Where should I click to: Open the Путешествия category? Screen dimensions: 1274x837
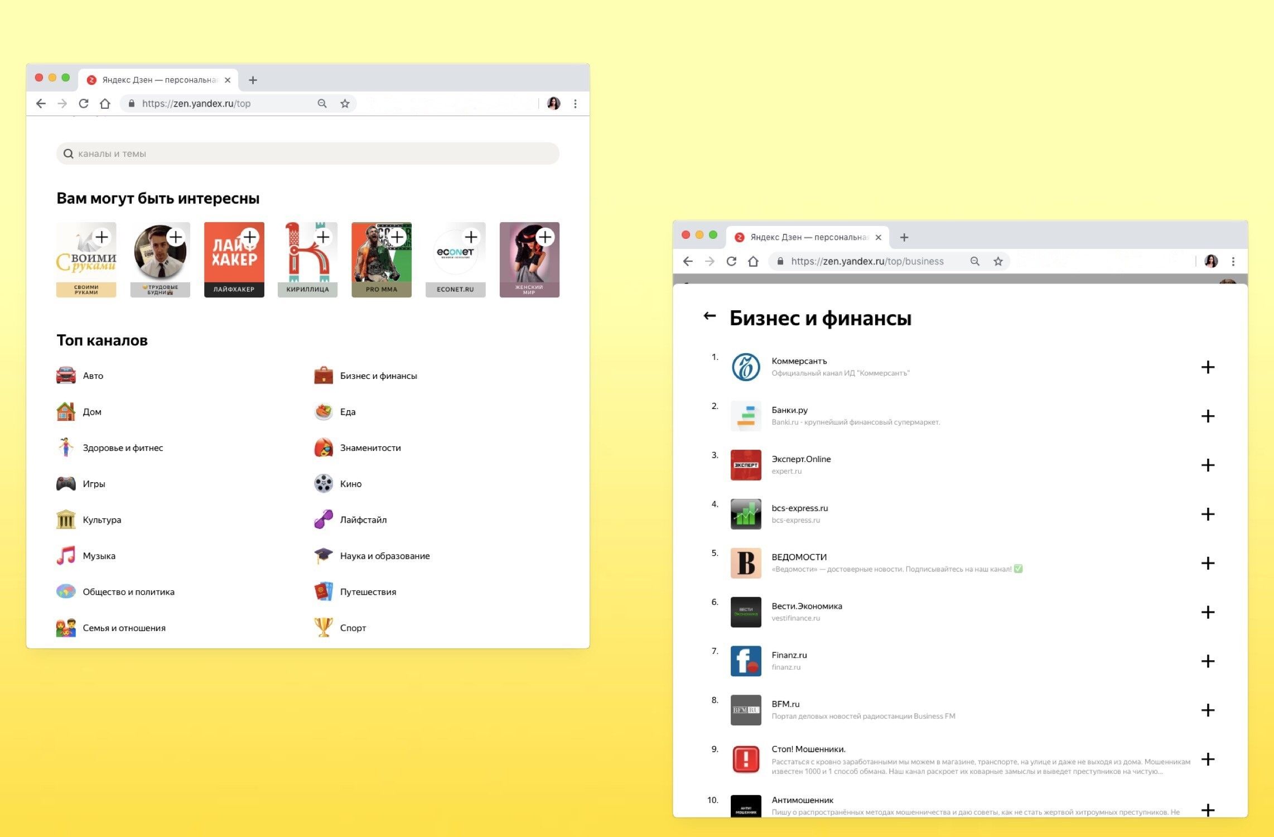coord(355,591)
